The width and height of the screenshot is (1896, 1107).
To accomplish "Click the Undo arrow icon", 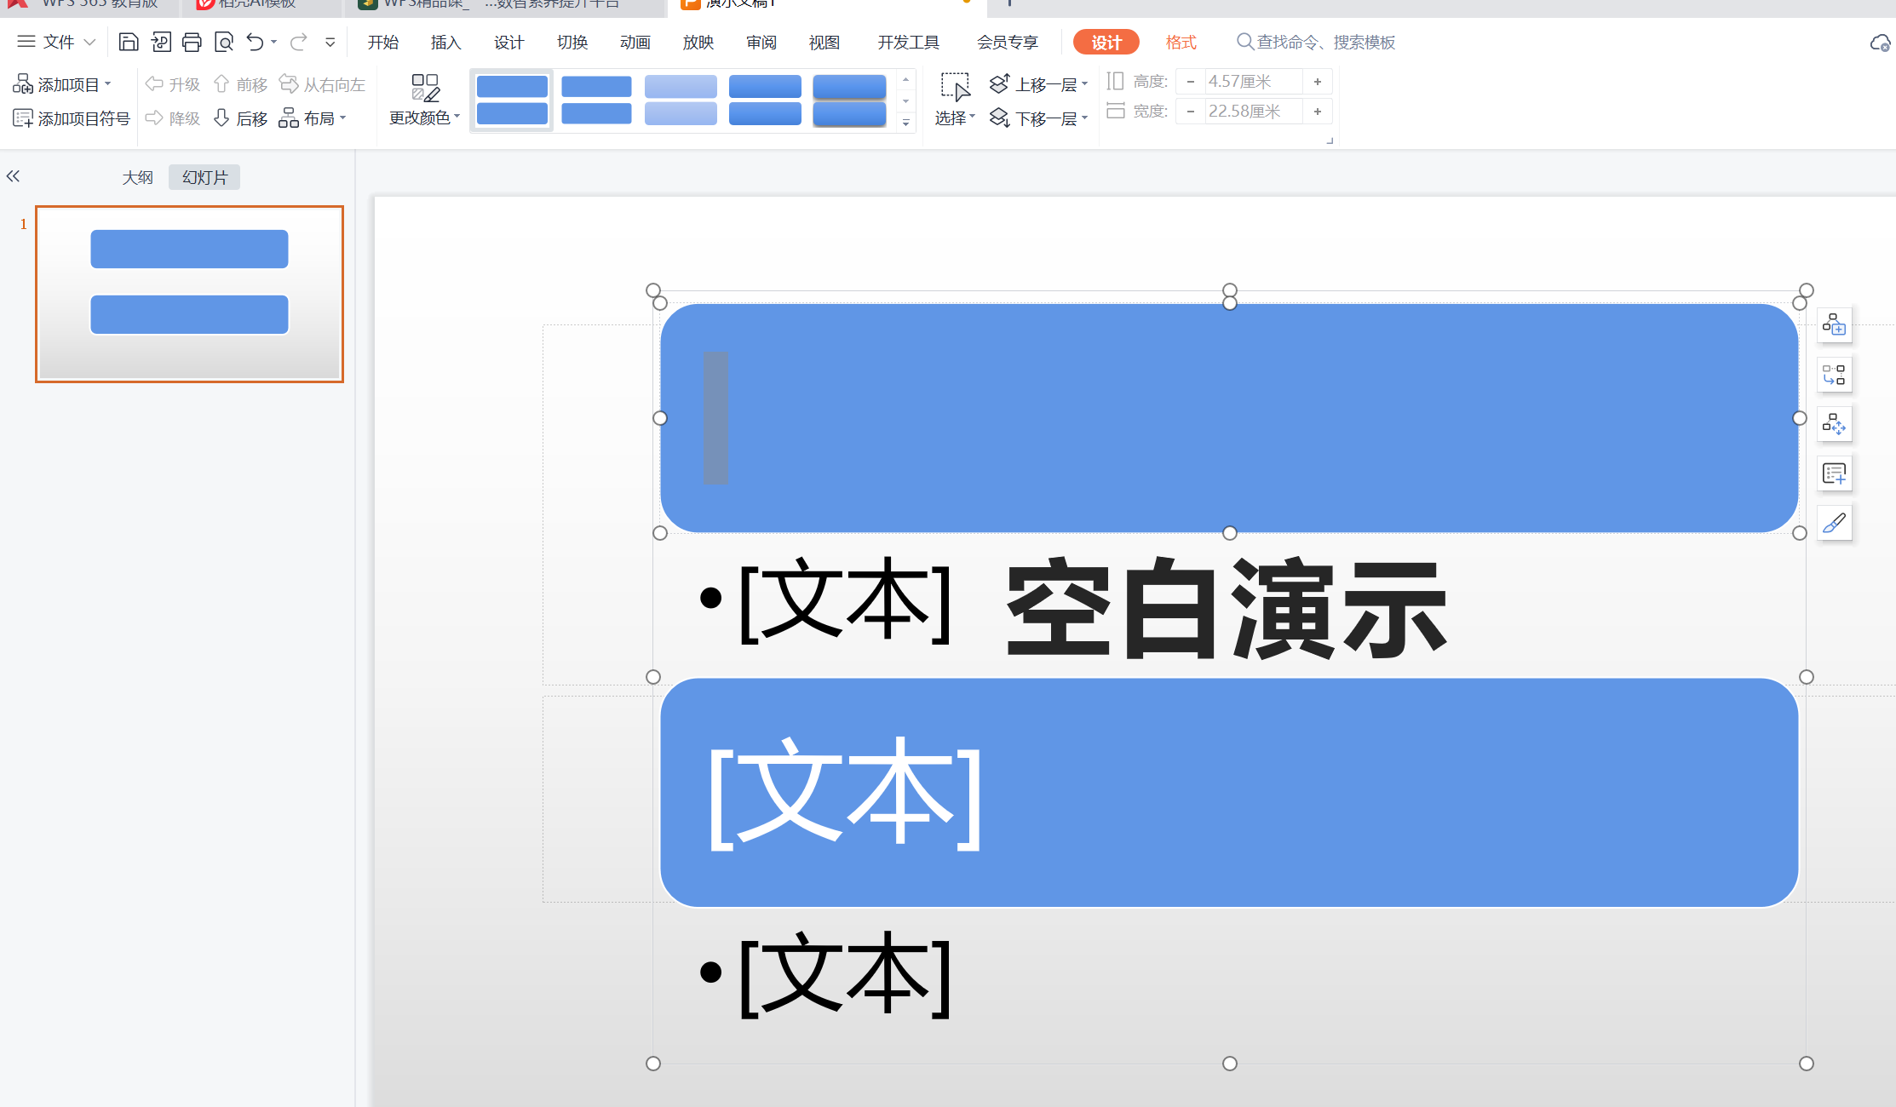I will tap(255, 42).
